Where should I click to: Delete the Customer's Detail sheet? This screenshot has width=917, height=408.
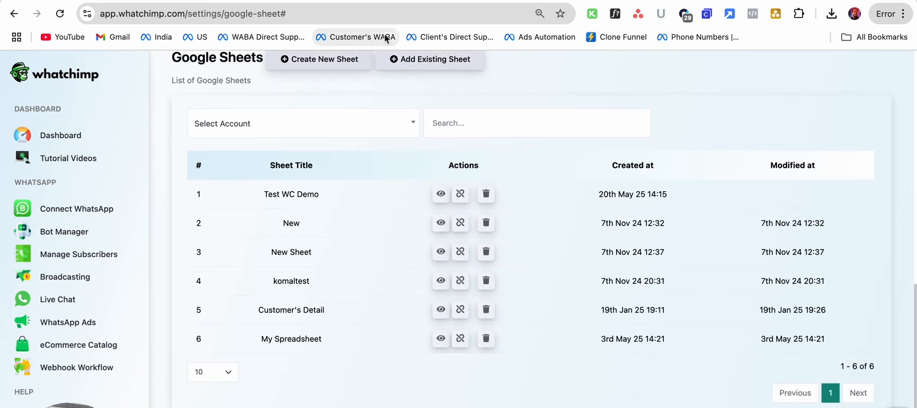coord(486,309)
